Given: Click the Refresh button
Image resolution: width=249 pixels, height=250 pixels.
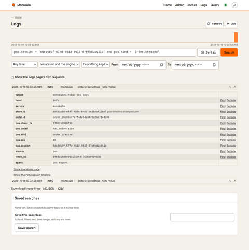Looking at the screenshot, I should point(214,24).
